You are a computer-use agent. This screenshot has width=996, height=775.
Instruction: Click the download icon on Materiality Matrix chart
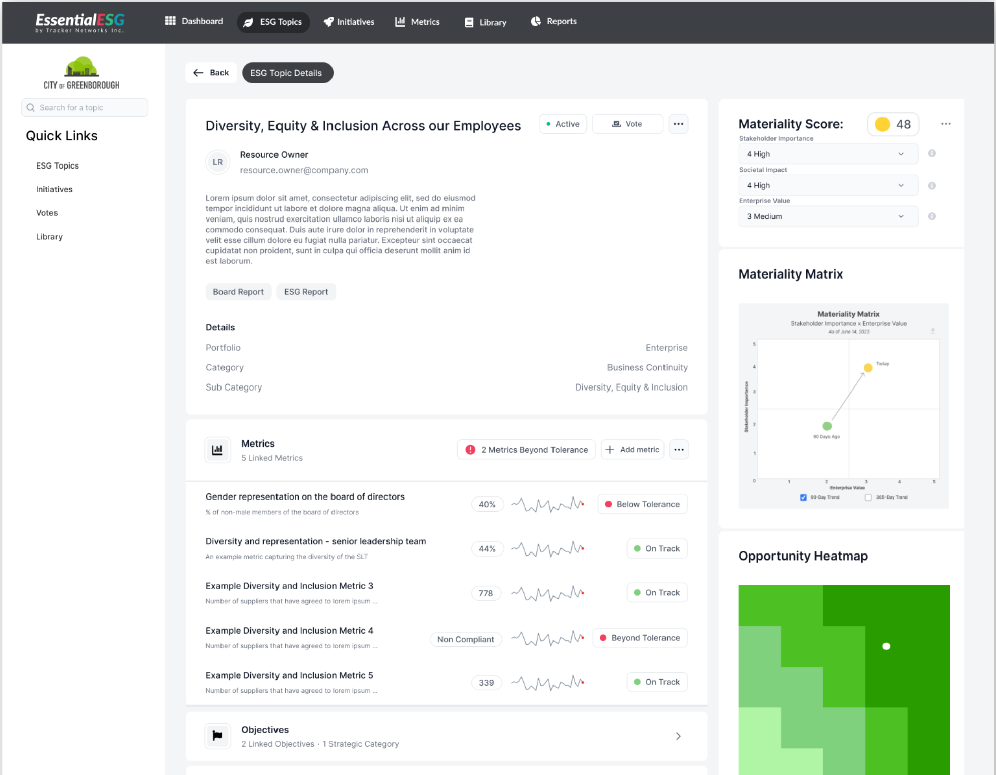[x=932, y=332]
